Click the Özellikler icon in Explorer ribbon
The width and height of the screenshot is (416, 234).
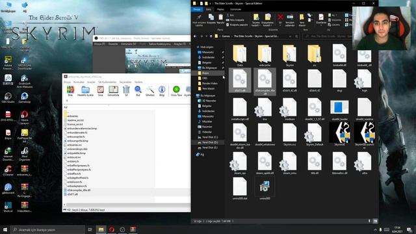pos(321,19)
